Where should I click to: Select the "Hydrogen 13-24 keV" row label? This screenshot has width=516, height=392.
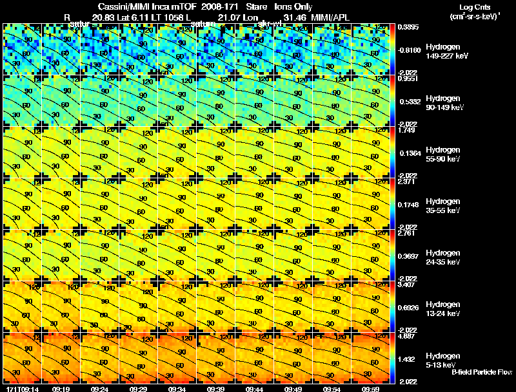pos(443,309)
